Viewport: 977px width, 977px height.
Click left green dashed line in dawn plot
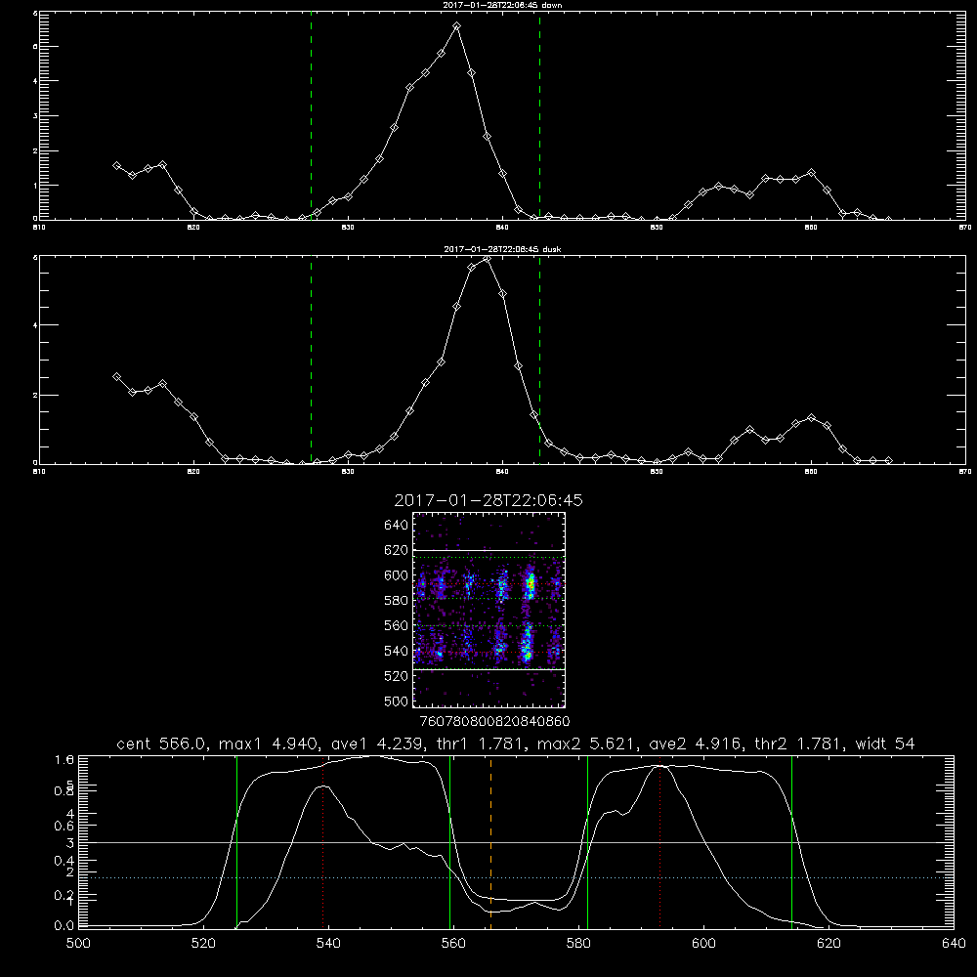[311, 115]
